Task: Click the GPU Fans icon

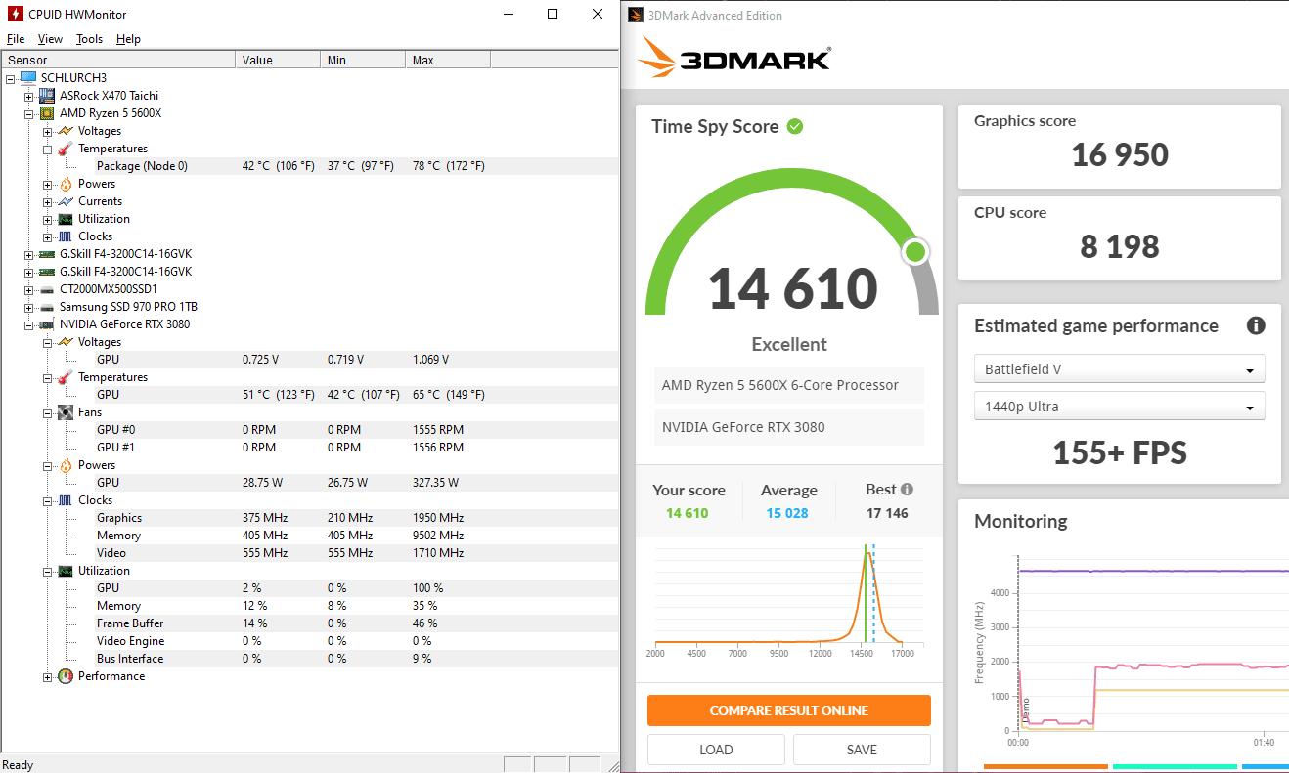Action: (x=66, y=411)
